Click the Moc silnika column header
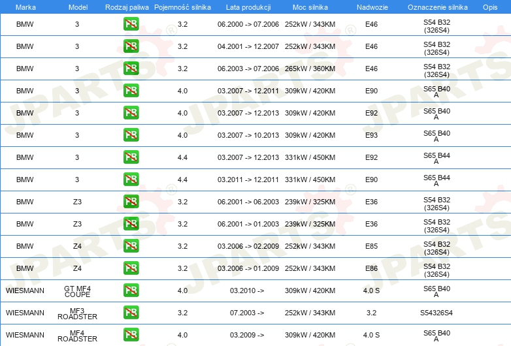511x346 pixels. point(310,7)
